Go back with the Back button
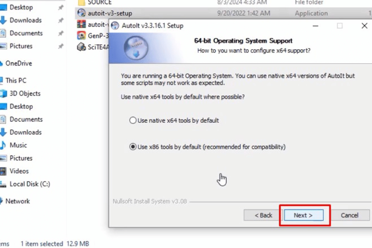 point(262,215)
